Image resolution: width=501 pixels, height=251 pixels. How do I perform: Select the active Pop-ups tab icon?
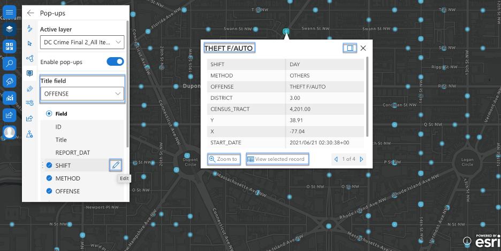tap(30, 73)
